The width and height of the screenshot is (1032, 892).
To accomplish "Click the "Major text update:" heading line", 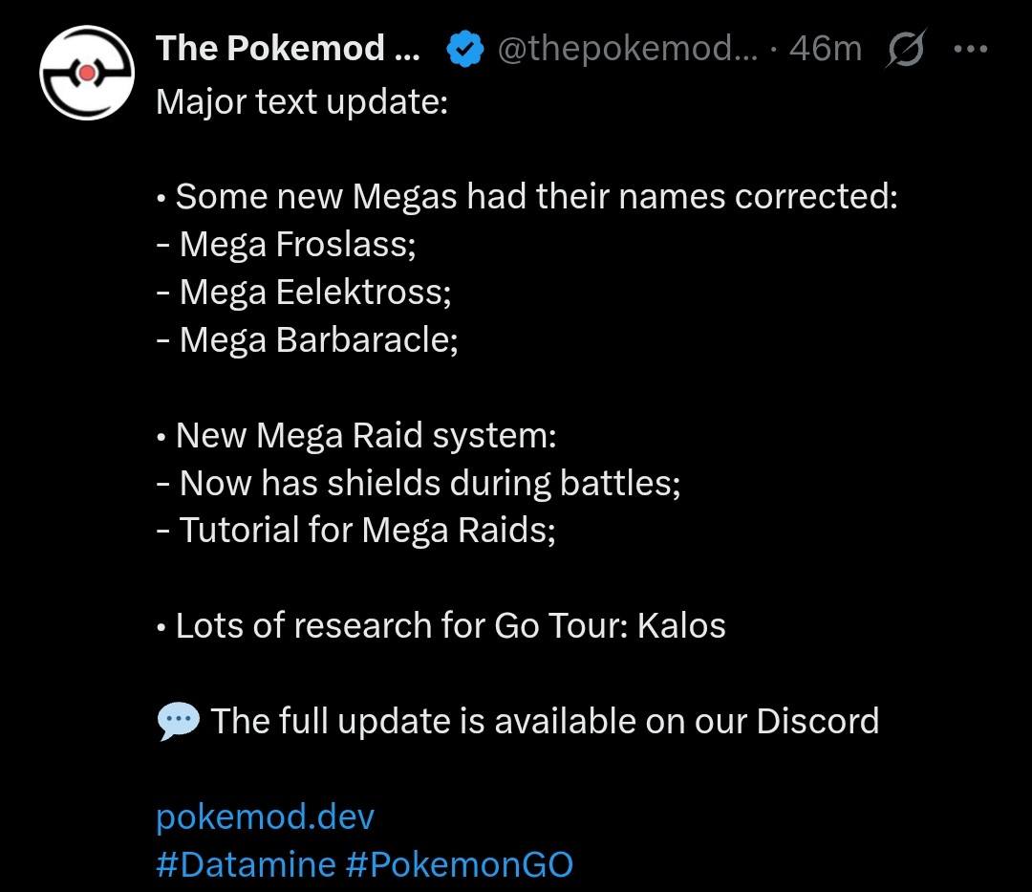I will point(302,100).
